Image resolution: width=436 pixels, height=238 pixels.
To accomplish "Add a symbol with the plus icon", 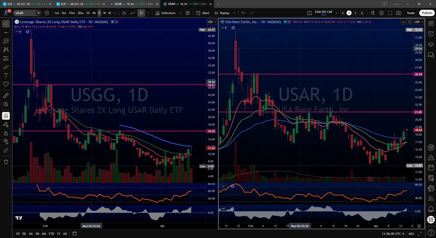I will pyautogui.click(x=47, y=13).
